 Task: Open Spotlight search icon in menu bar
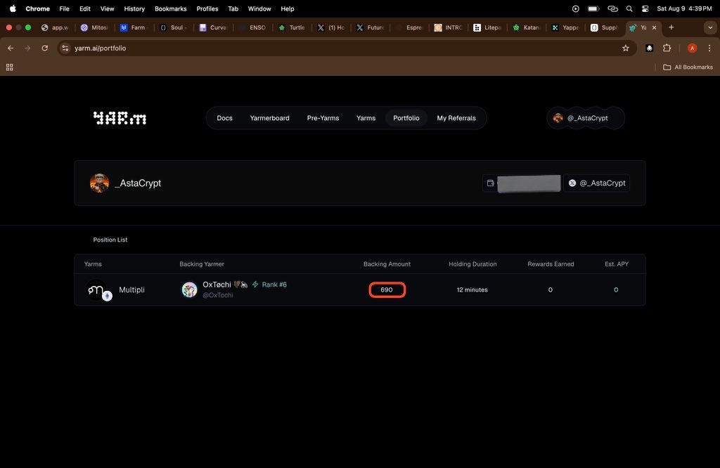[629, 8]
